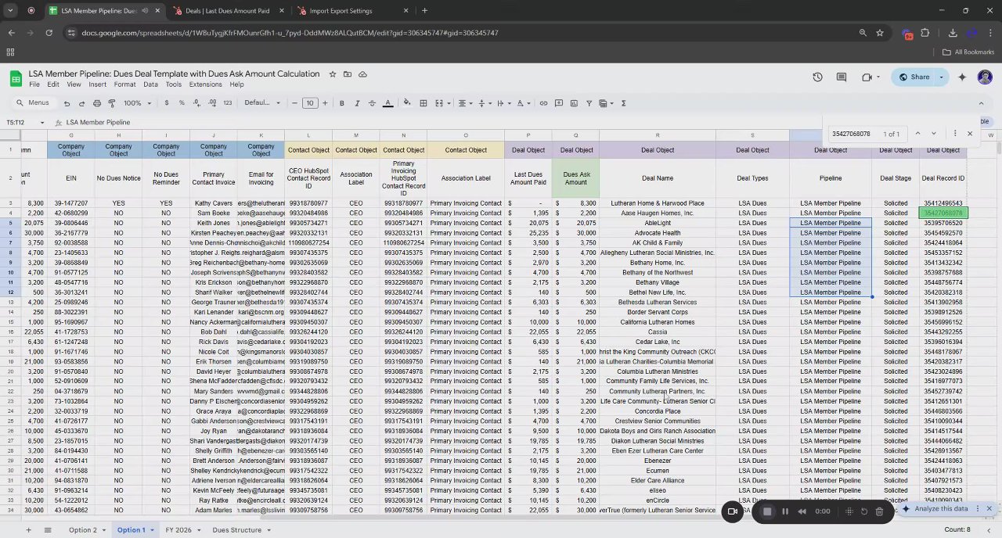Viewport: 1002px width, 538px height.
Task: Toggle bold formatting
Action: 341,103
